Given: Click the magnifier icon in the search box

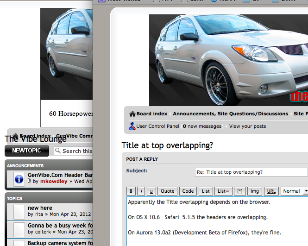Looking at the screenshot, I should [58, 151].
